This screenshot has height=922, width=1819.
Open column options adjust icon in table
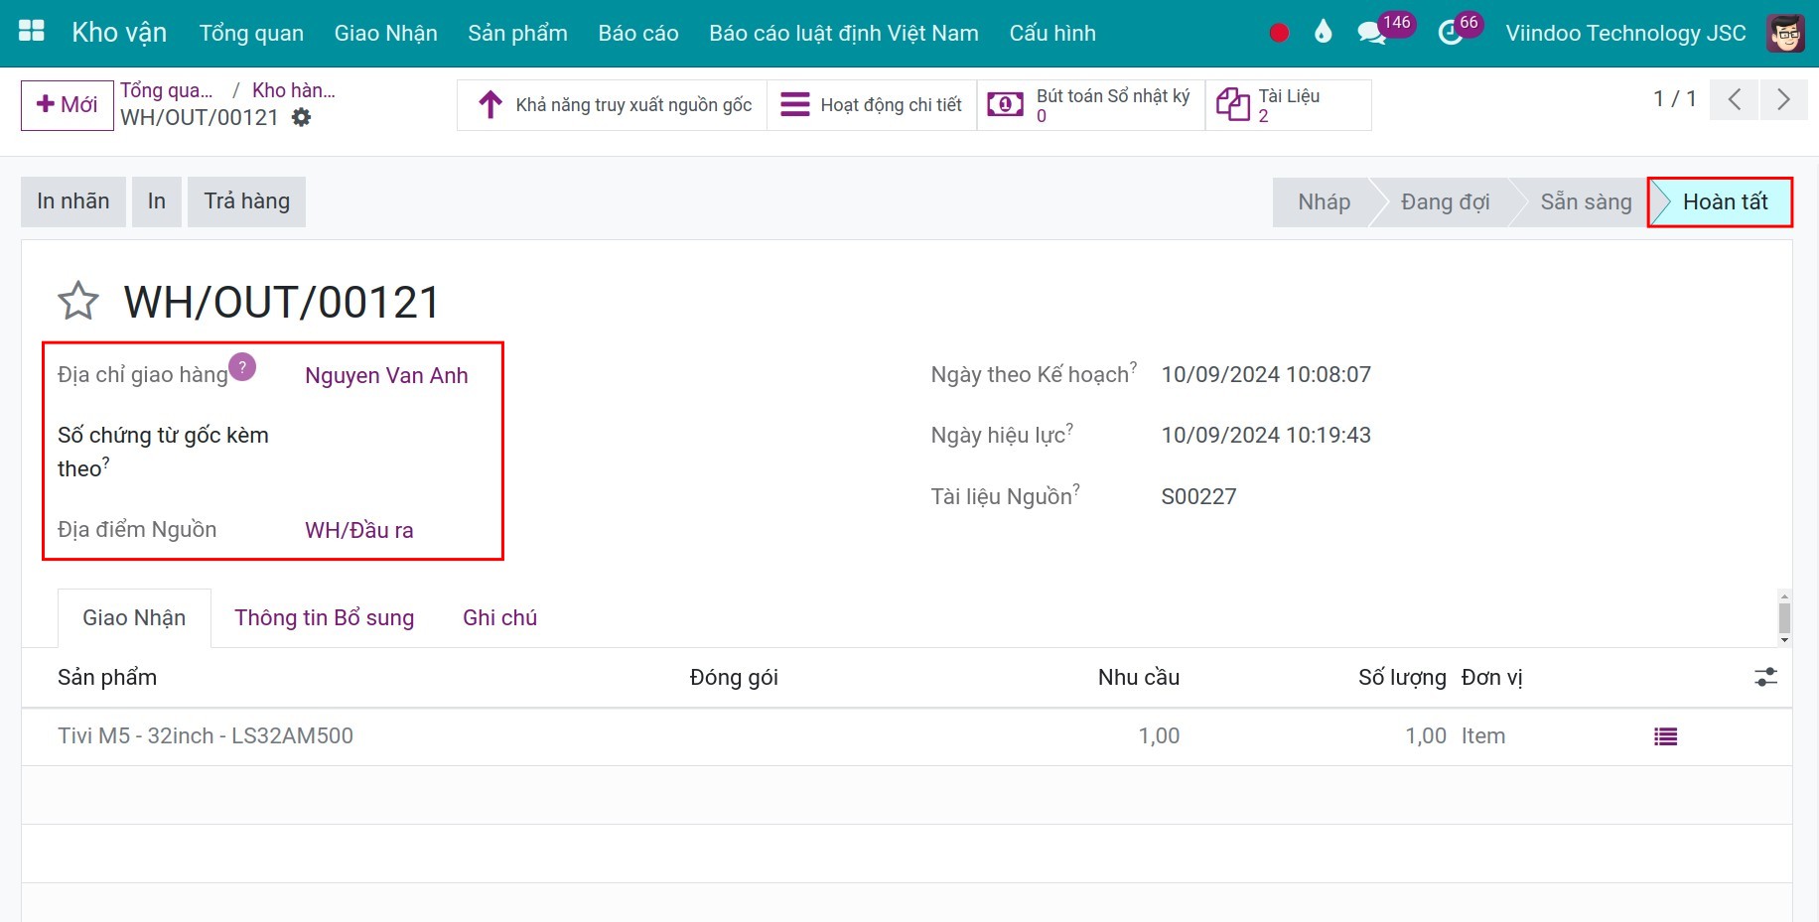point(1765,677)
